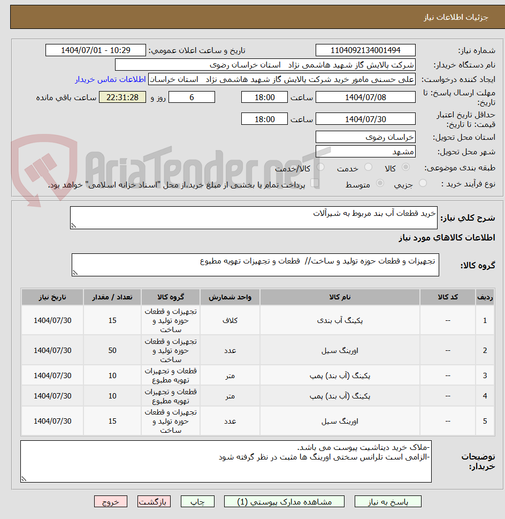Viewport: 505px width, 519px height.
Task: Choose the خدمت radio option
Action: pyautogui.click(x=368, y=166)
